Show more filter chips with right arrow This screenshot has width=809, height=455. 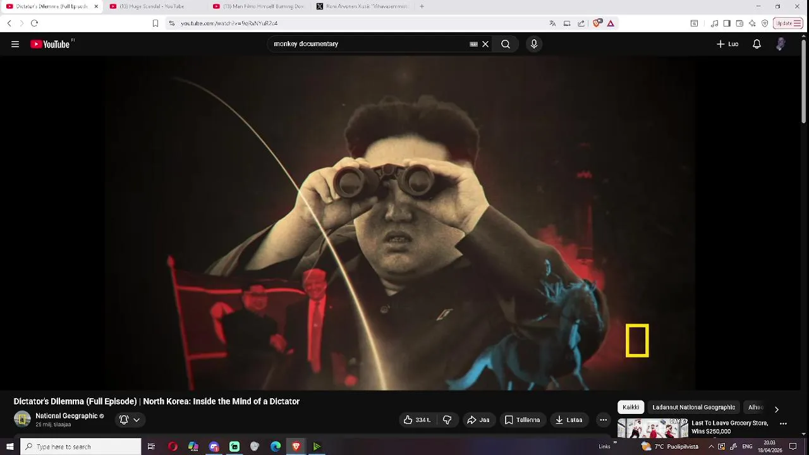(777, 409)
